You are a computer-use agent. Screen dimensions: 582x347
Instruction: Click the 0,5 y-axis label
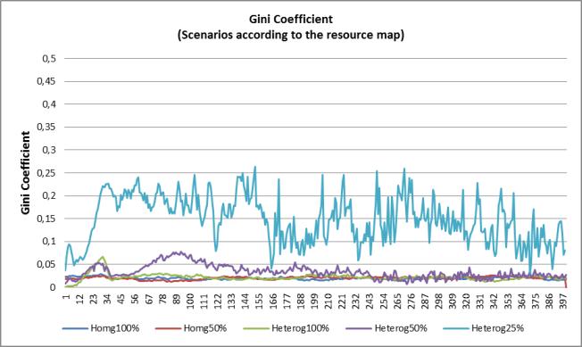[x=49, y=59]
